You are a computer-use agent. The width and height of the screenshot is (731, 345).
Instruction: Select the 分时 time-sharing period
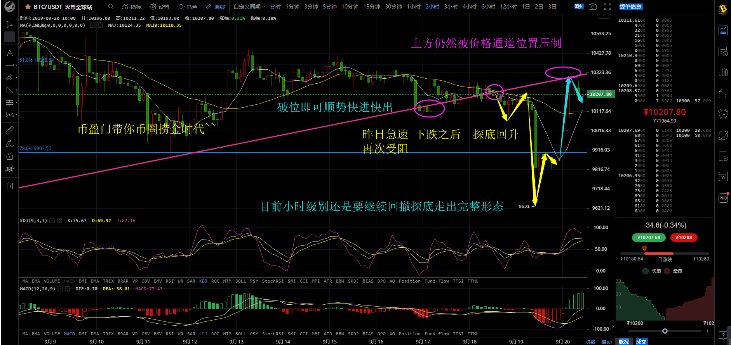(275, 7)
